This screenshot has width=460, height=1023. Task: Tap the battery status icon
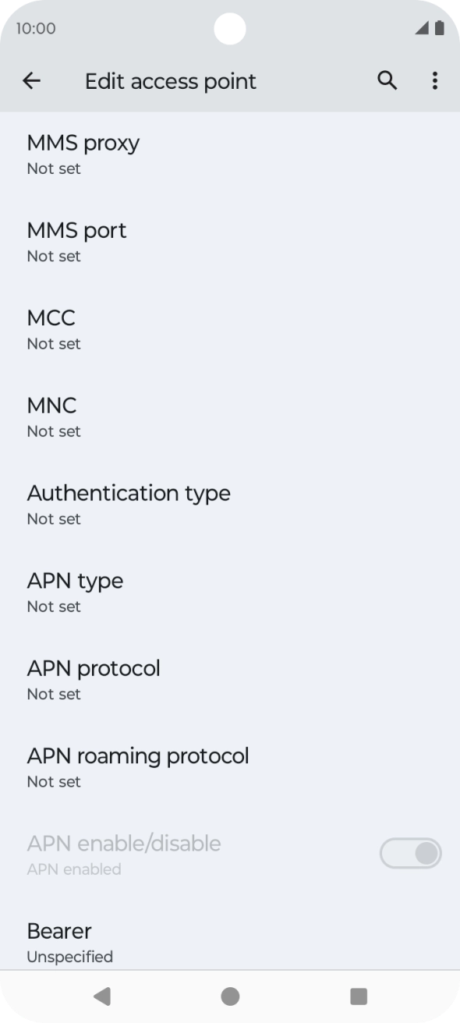coord(440,29)
